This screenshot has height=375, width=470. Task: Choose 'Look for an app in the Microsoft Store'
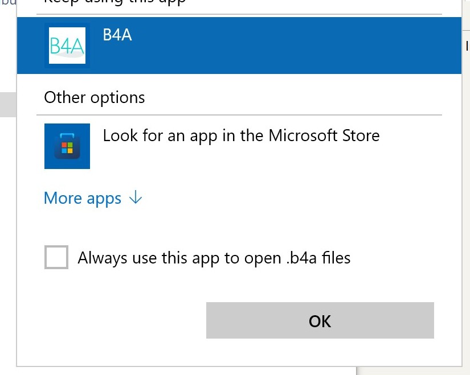point(241,135)
